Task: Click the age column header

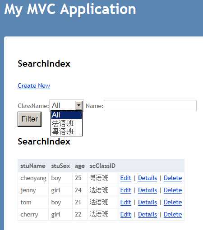Action: [80, 166]
